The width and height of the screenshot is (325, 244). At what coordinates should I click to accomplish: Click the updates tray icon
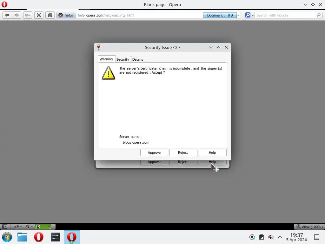[252, 237]
